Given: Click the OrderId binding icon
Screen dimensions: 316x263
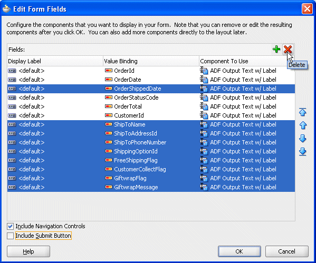Looking at the screenshot, I should [109, 71].
